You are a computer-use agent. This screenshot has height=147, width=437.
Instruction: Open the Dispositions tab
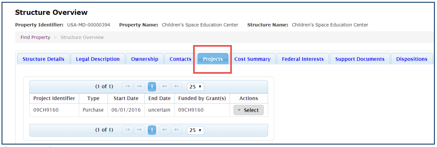point(411,59)
